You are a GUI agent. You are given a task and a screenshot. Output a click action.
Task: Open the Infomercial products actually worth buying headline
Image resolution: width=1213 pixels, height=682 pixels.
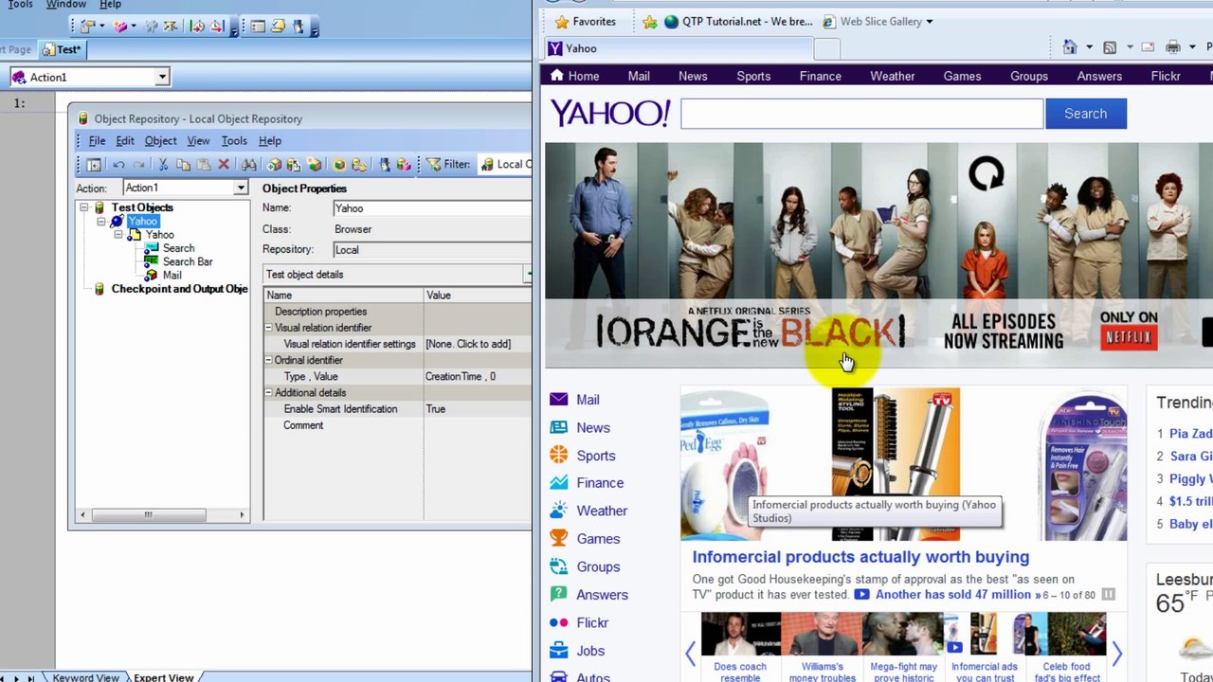coord(860,557)
